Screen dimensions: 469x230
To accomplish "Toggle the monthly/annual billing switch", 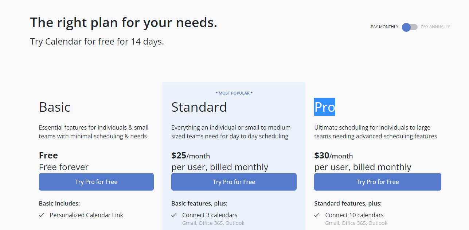I will pos(410,27).
